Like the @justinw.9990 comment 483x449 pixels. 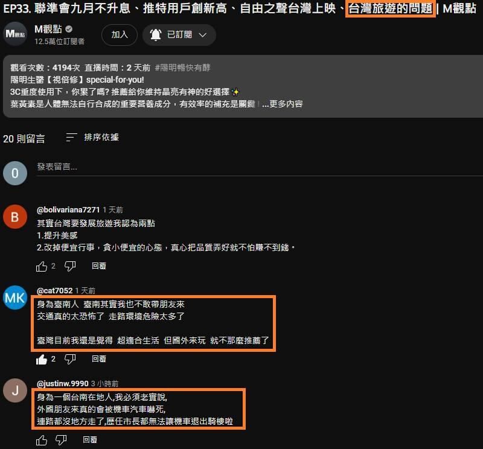42,440
